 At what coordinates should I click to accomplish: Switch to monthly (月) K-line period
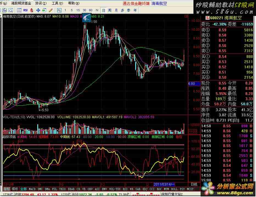[x=116, y=10]
